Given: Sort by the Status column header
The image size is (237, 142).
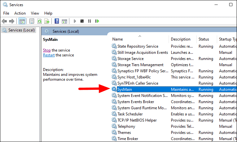Looking at the screenshot, I should 203,39.
